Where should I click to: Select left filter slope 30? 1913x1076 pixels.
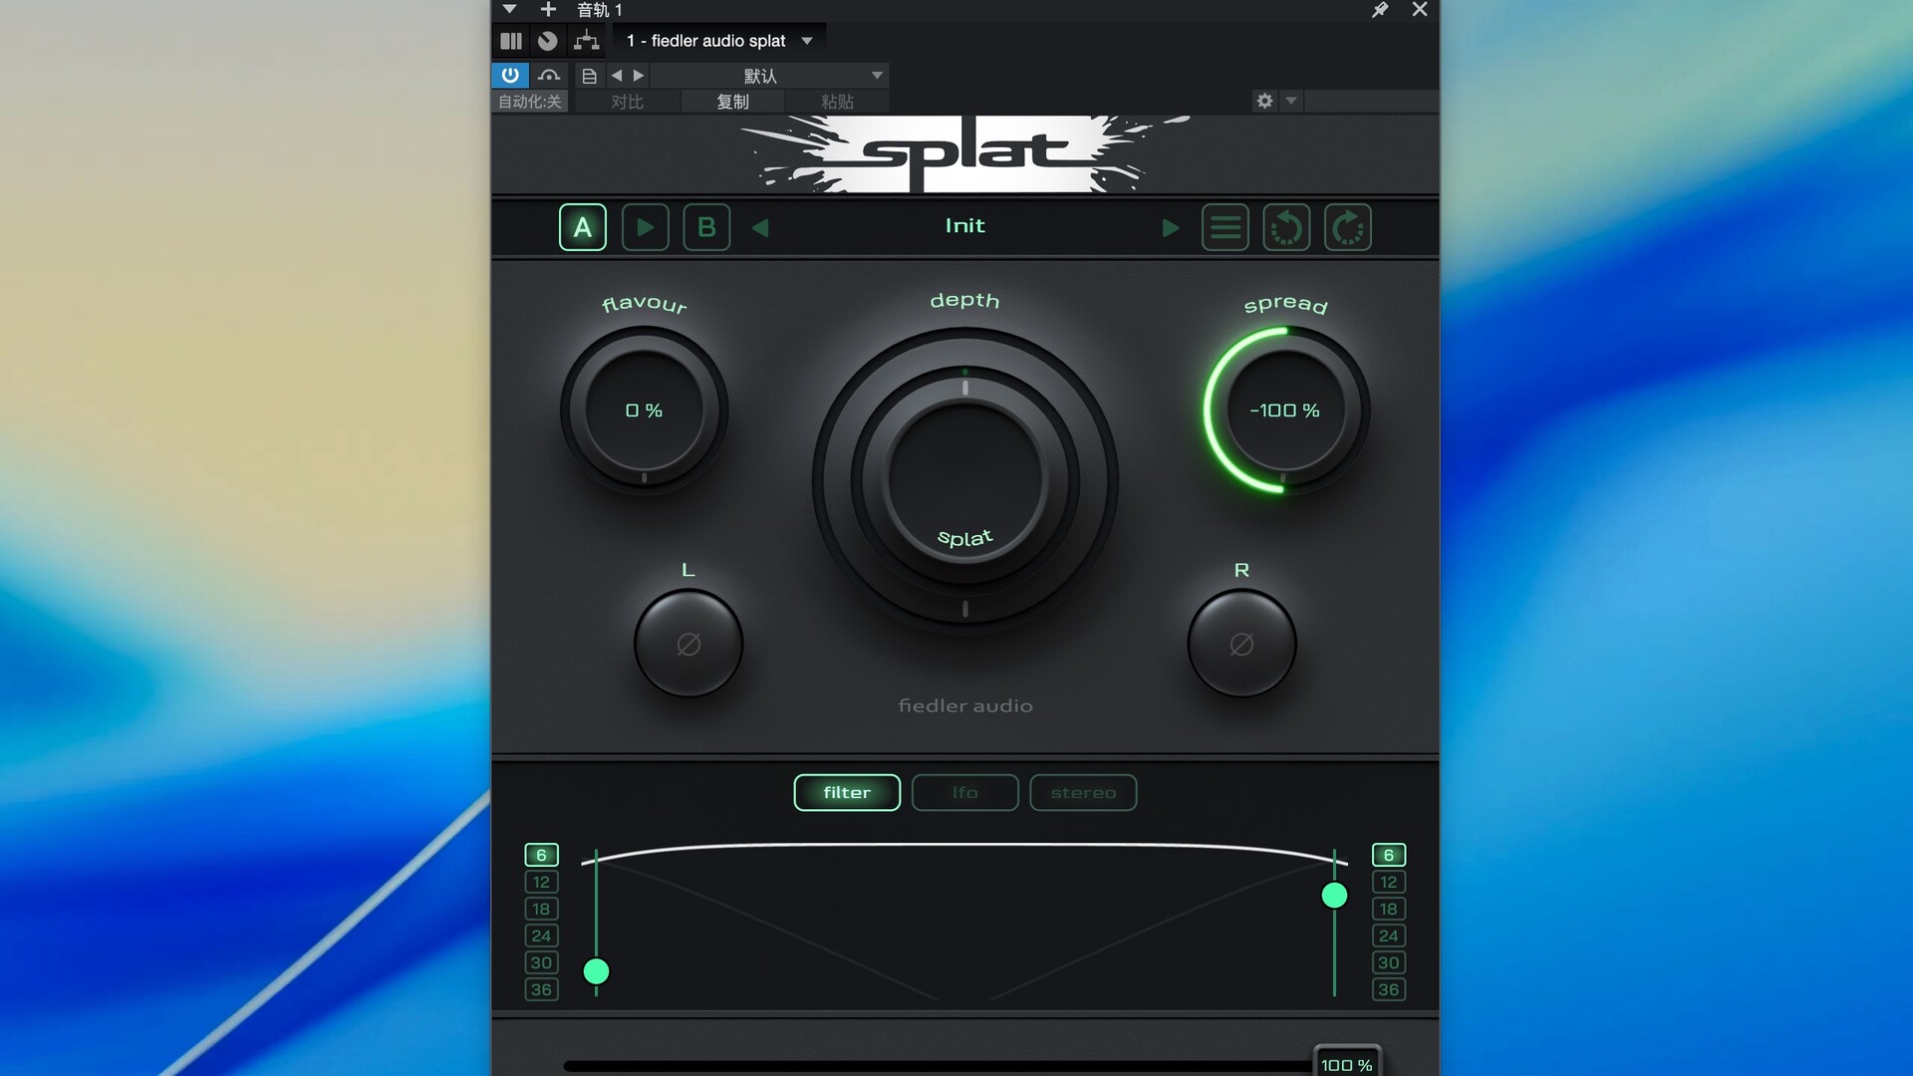tap(541, 962)
